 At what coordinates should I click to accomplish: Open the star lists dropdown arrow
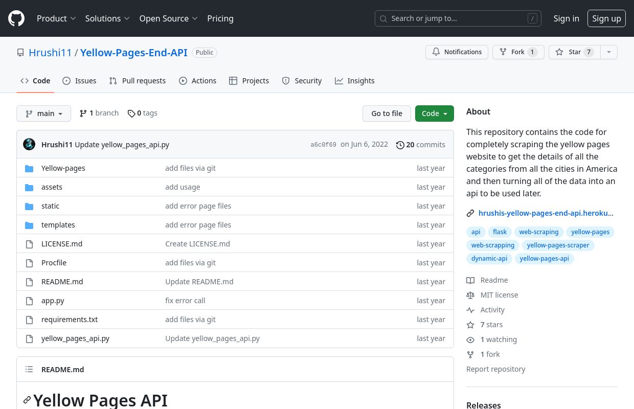608,52
